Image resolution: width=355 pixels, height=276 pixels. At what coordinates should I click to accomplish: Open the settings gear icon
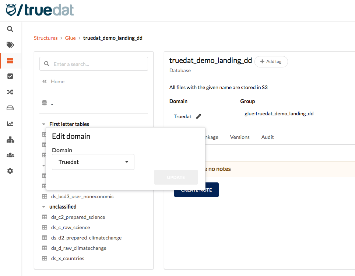10,171
